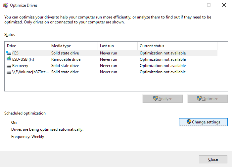Click the Analyze button
This screenshot has height=167, width=232.
[x=162, y=99]
